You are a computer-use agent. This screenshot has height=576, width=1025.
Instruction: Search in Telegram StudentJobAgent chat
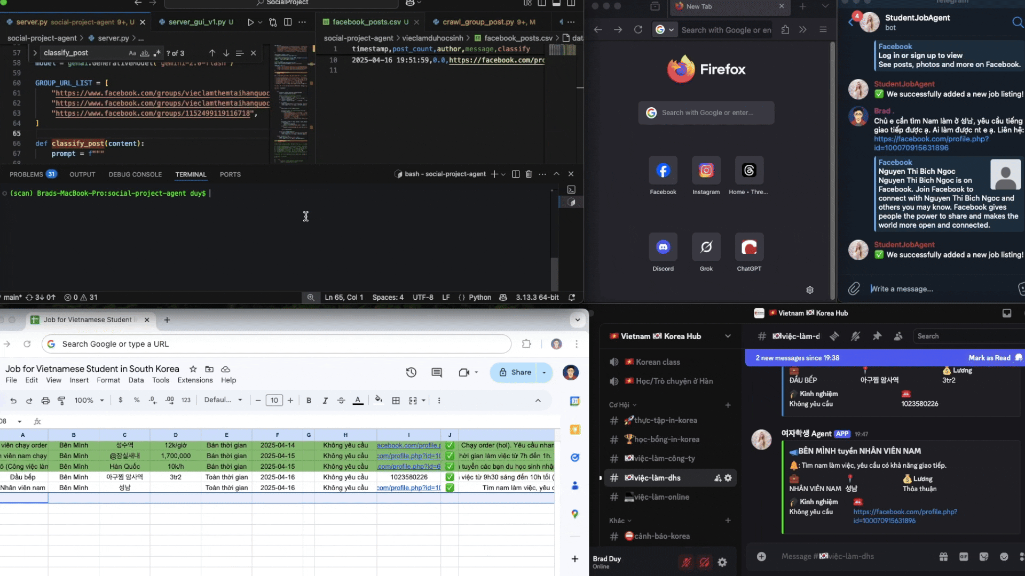[x=1017, y=22]
